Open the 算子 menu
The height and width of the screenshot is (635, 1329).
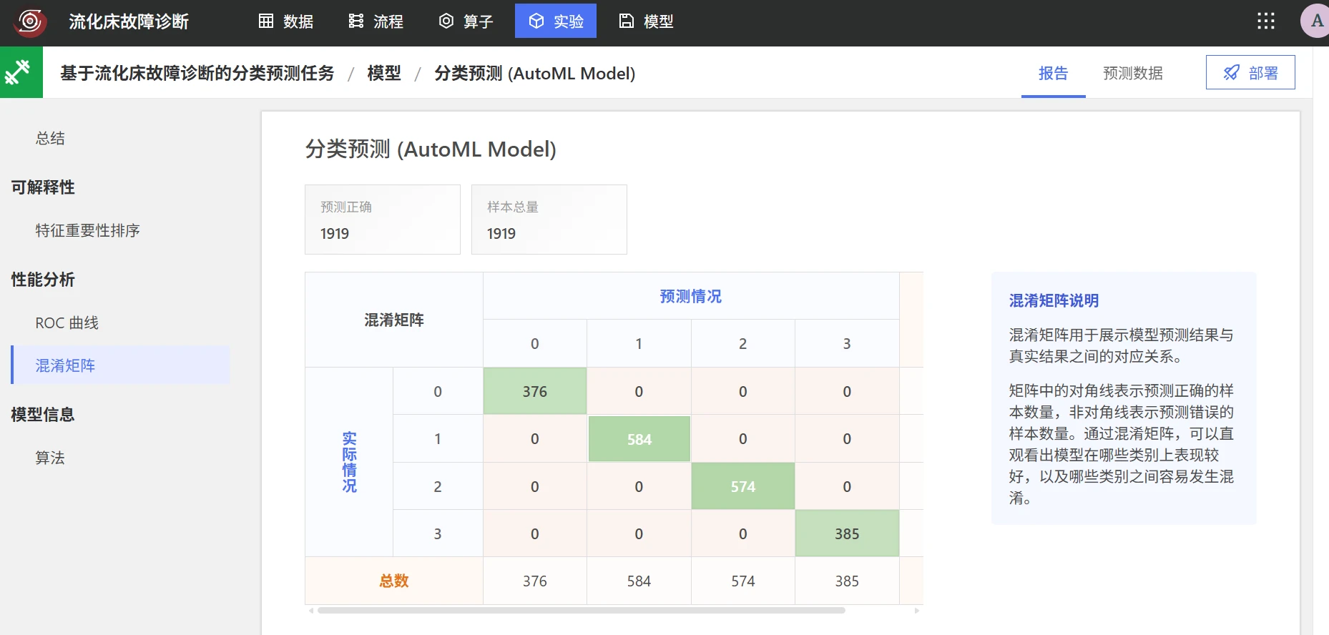click(x=466, y=21)
